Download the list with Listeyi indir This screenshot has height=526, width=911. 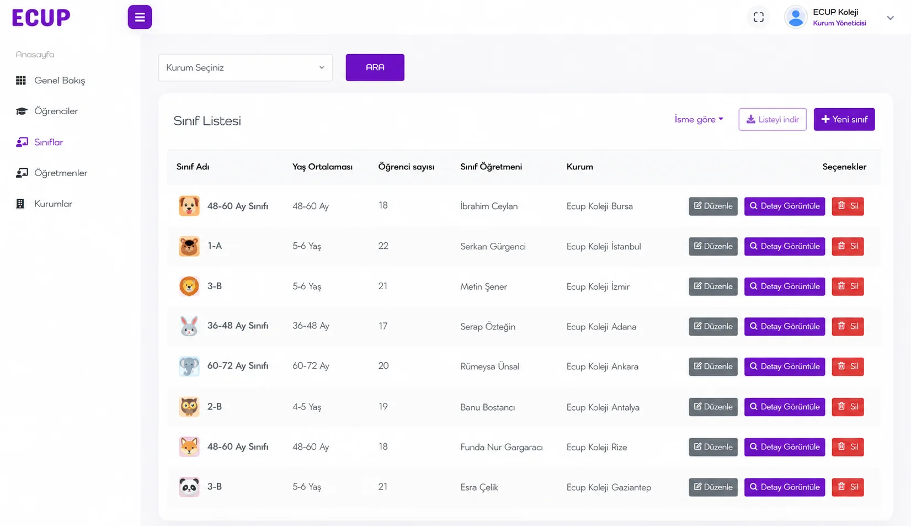click(x=773, y=119)
